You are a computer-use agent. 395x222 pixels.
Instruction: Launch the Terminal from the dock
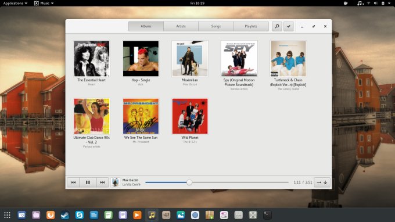click(x=267, y=215)
